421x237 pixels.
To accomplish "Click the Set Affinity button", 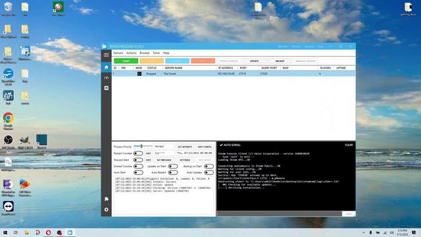I will 185,147.
